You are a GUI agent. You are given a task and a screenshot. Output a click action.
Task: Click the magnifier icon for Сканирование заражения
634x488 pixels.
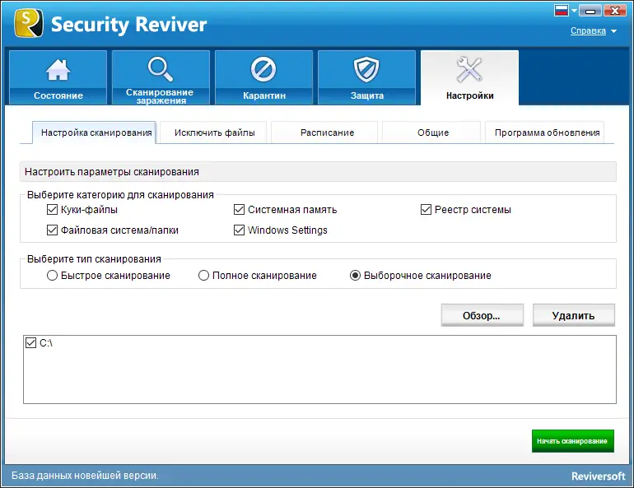point(161,69)
